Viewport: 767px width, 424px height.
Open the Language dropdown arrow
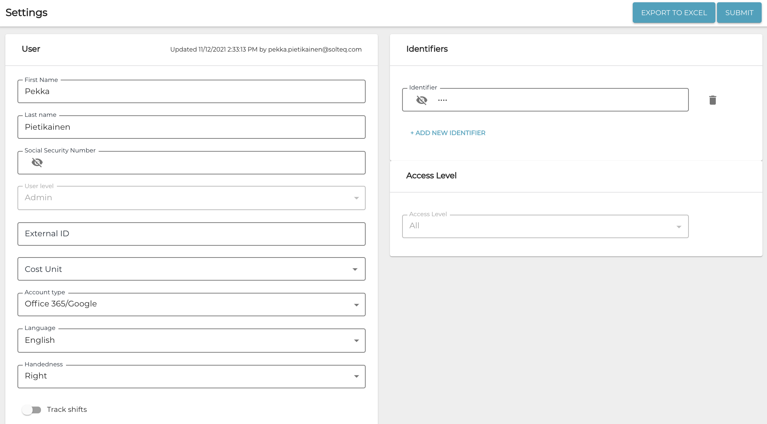[356, 341]
